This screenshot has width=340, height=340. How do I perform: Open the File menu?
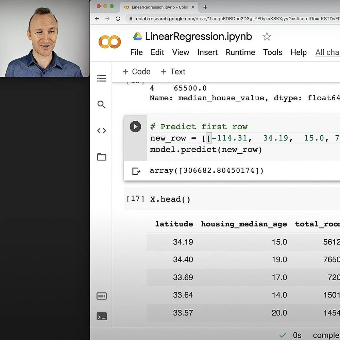click(x=136, y=52)
